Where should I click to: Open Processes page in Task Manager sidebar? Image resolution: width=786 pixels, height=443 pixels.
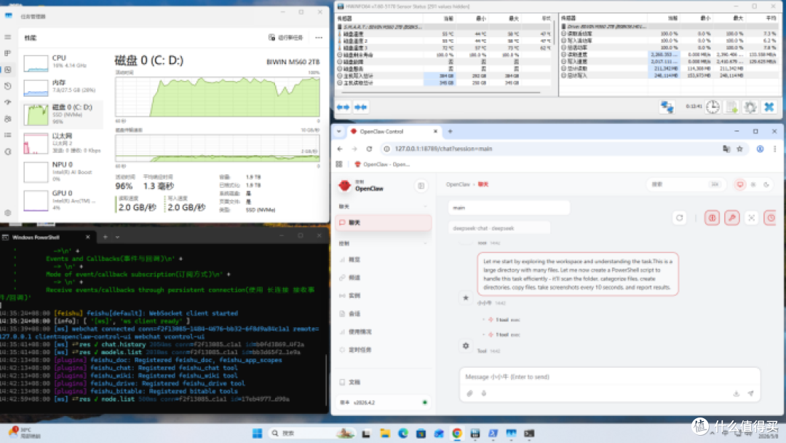coord(7,53)
